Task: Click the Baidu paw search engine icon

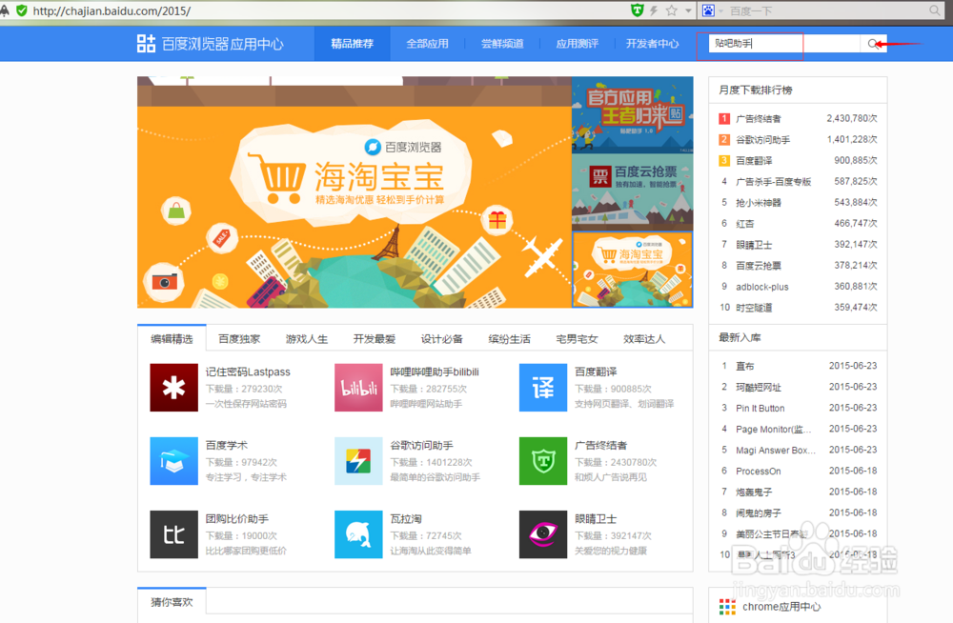Action: (x=709, y=10)
